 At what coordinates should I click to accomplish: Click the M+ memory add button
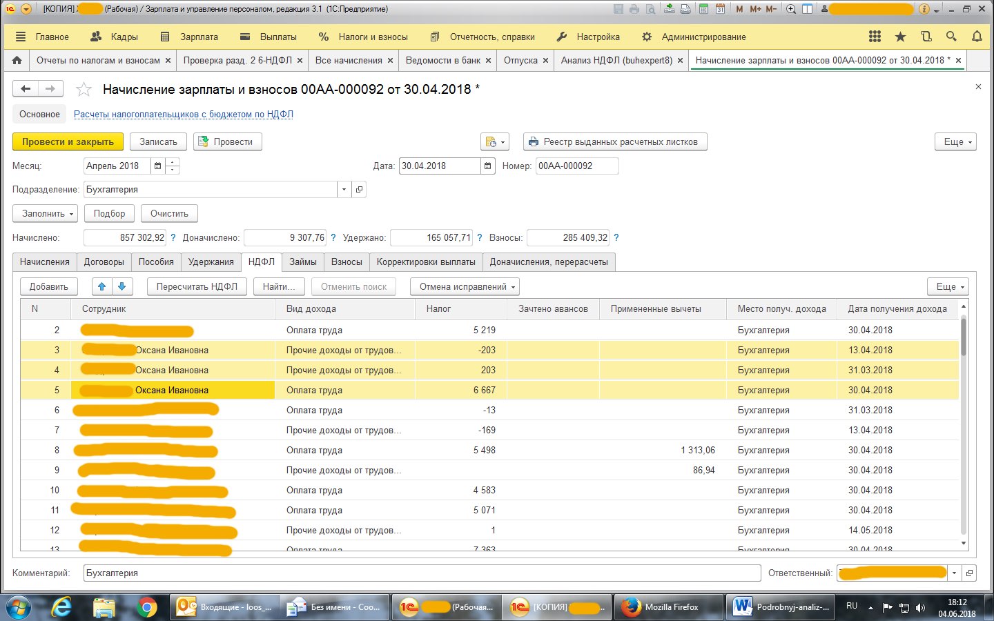coord(755,9)
